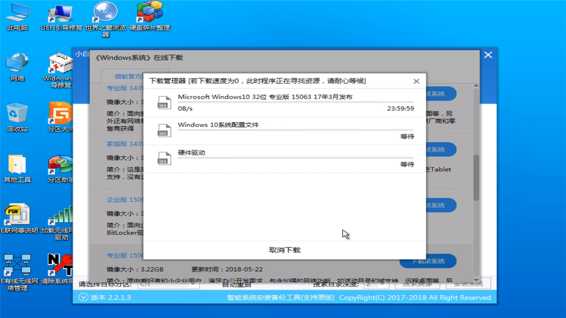
Task: Open the 搜索目录深度 dropdown showing 2
Action: point(377,284)
